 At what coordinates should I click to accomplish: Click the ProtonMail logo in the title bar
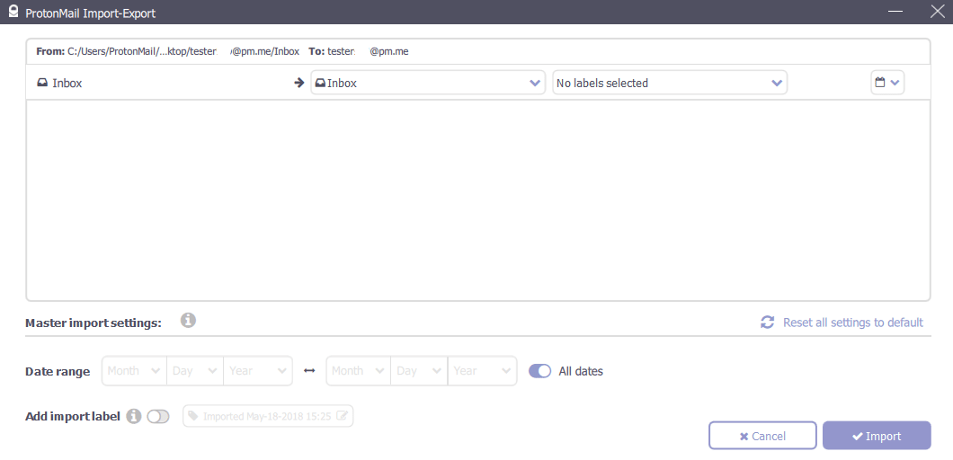point(13,13)
